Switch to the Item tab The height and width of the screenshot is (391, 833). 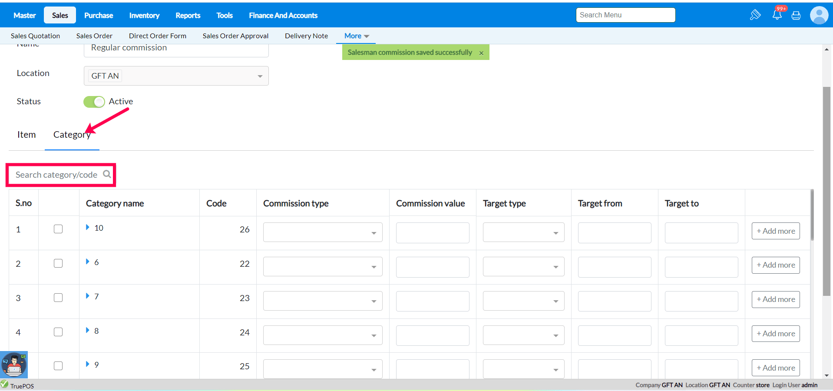[26, 135]
